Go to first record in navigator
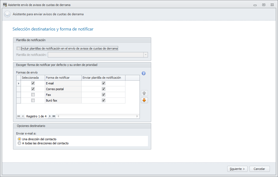 (x=18, y=116)
